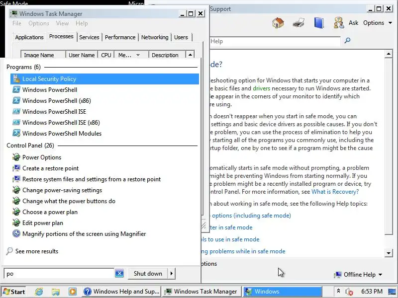Clear the start menu search box
Image resolution: width=398 pixels, height=298 pixels.
(119, 274)
